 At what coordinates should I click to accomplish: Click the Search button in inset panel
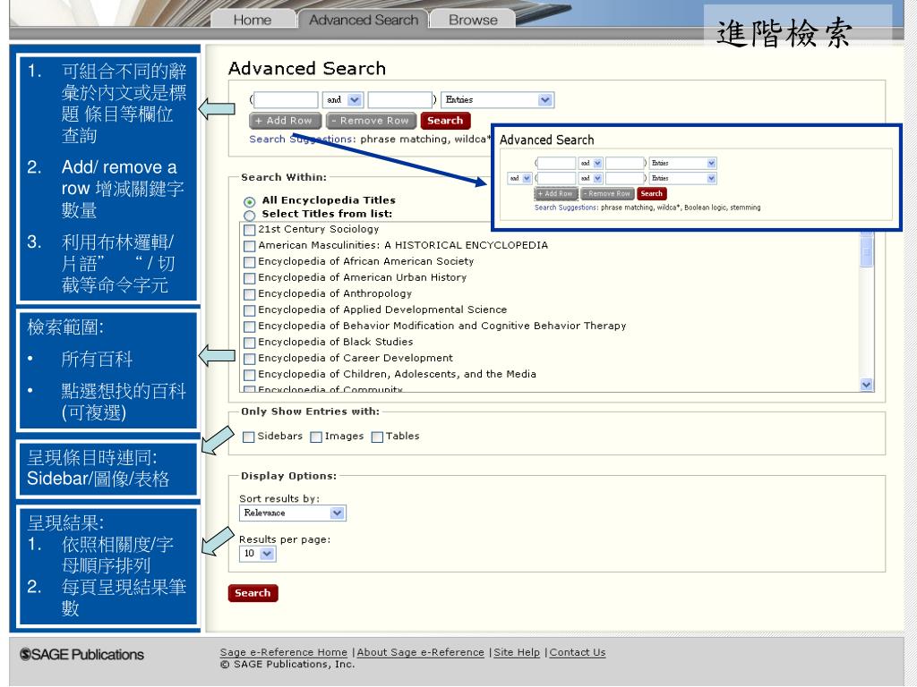pyautogui.click(x=652, y=193)
